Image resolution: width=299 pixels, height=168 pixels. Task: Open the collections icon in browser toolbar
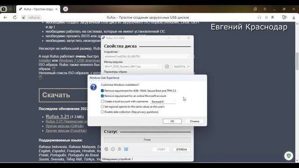285,17
